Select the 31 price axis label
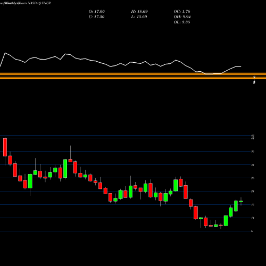The image size is (266, 266). 253,165
